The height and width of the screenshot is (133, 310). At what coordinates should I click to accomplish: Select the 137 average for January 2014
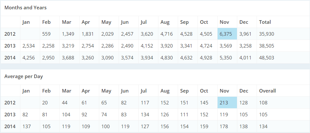click(27, 127)
